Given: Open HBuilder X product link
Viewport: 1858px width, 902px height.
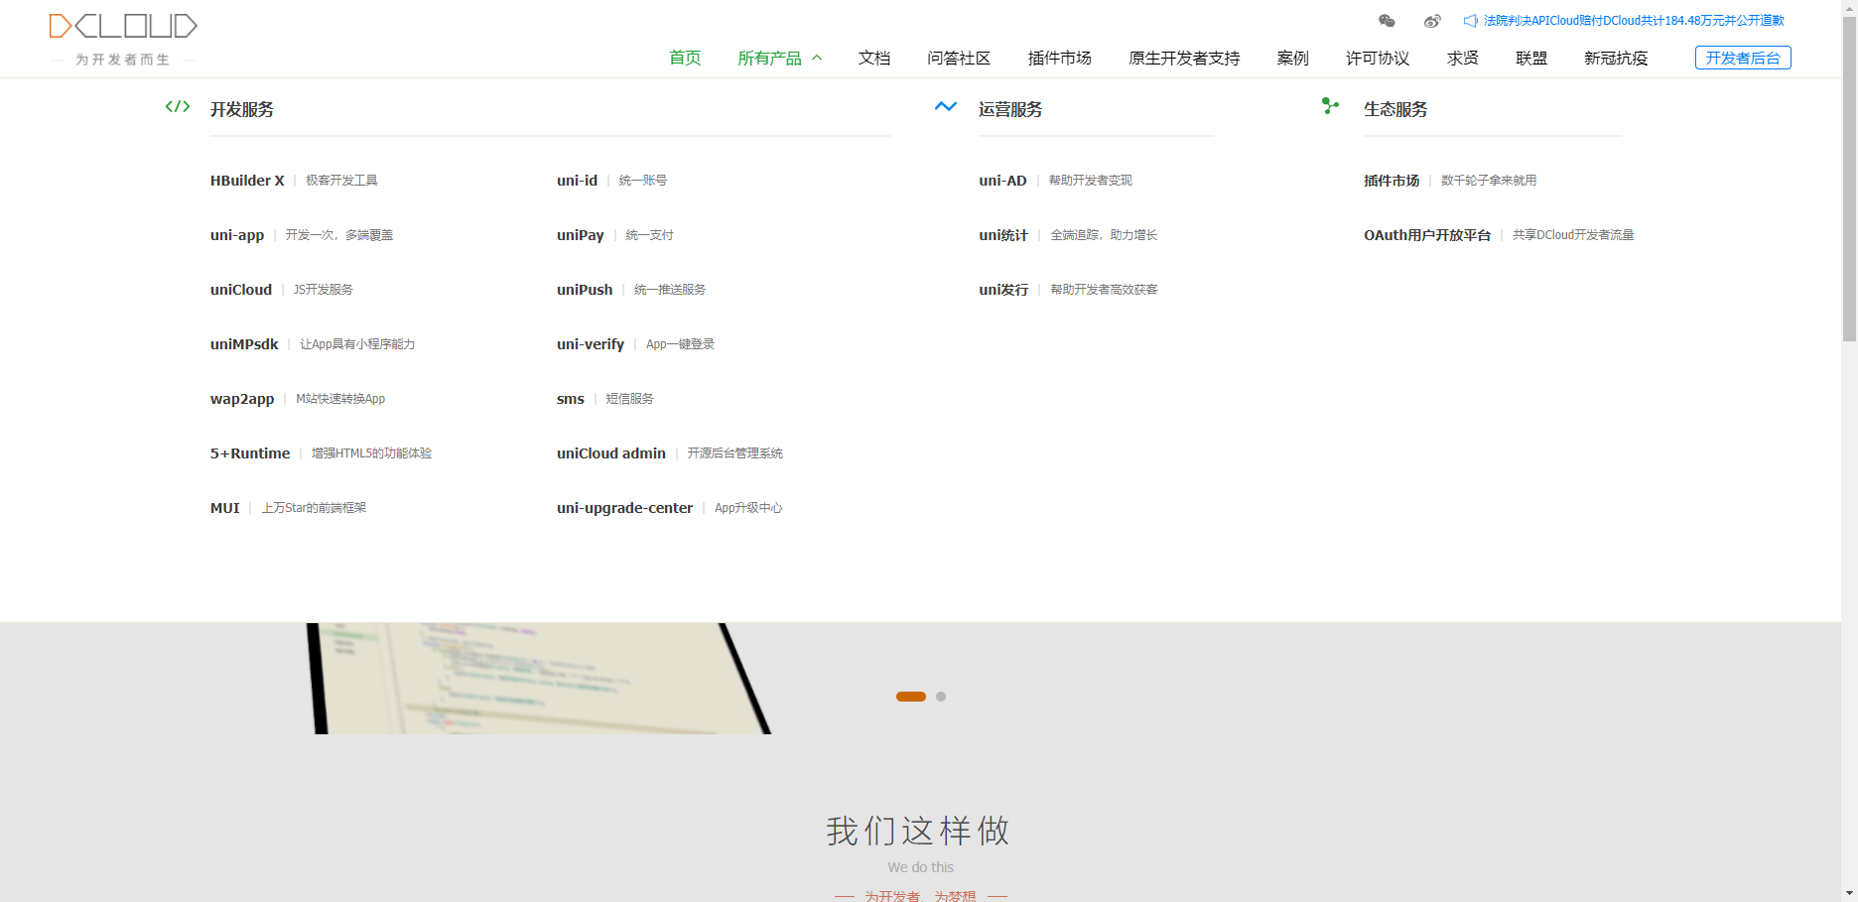Looking at the screenshot, I should (x=247, y=181).
